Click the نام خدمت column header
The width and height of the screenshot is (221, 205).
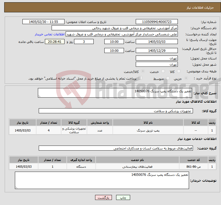coord(137,160)
